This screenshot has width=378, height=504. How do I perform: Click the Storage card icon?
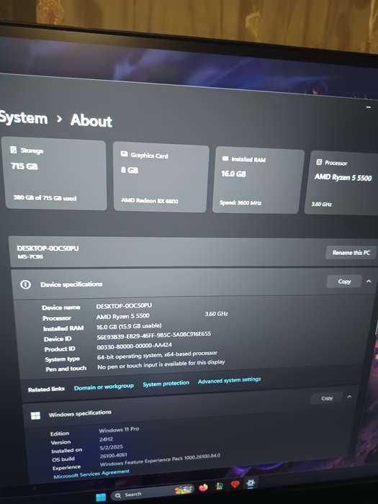[x=14, y=150]
